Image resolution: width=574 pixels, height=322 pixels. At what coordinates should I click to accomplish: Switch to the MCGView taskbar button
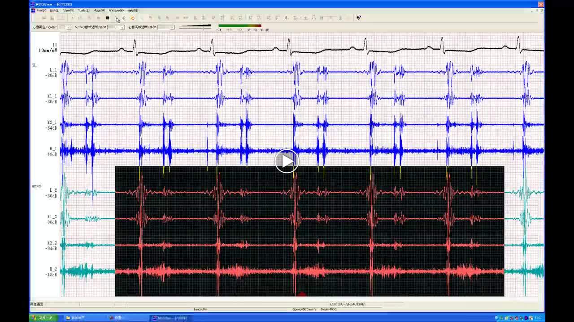(170, 318)
